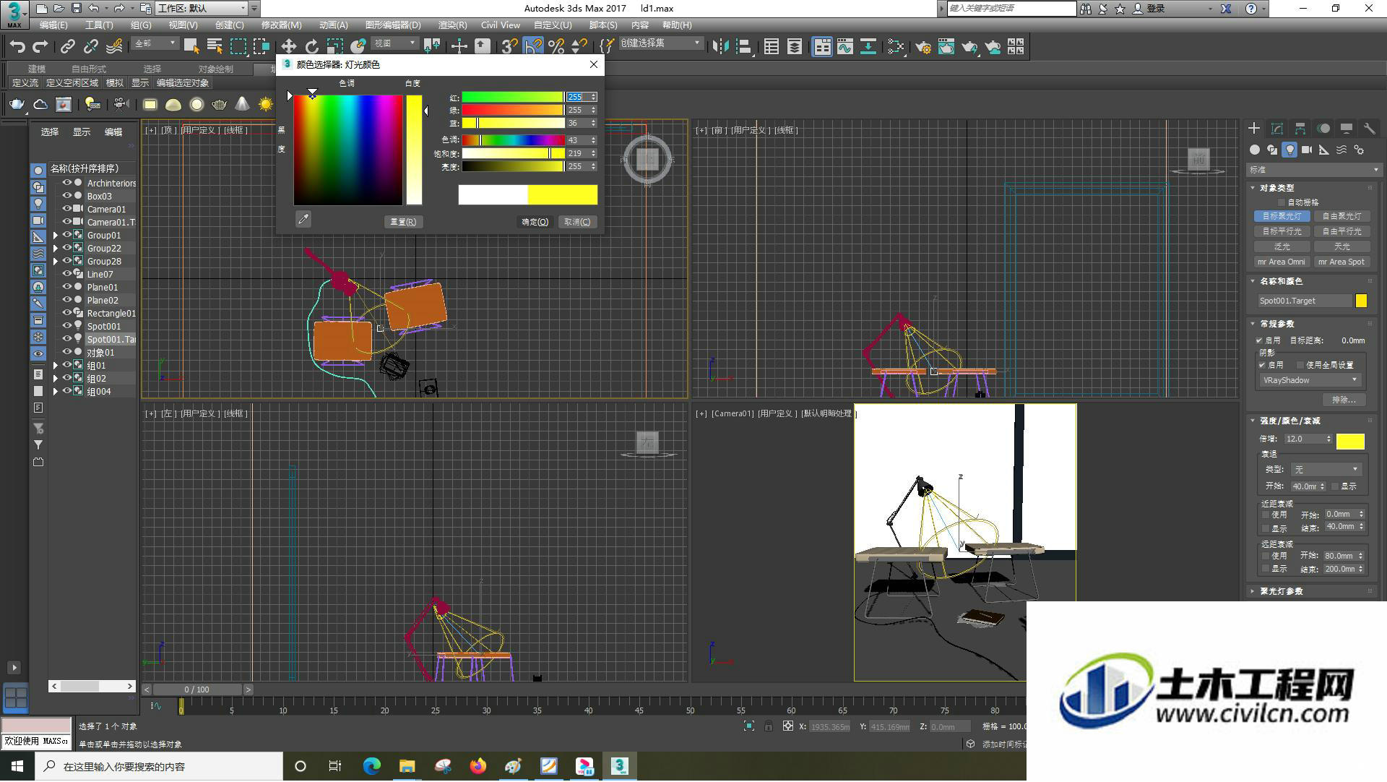Image resolution: width=1387 pixels, height=782 pixels.
Task: Click the sun light icon in ribbon
Action: (265, 105)
